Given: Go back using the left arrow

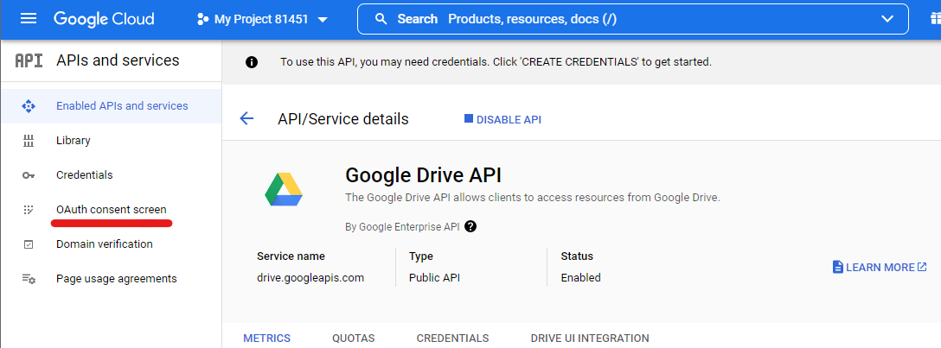Looking at the screenshot, I should tap(246, 118).
